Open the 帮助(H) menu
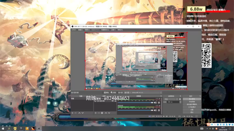This screenshot has height=131, width=234. click(120, 30)
